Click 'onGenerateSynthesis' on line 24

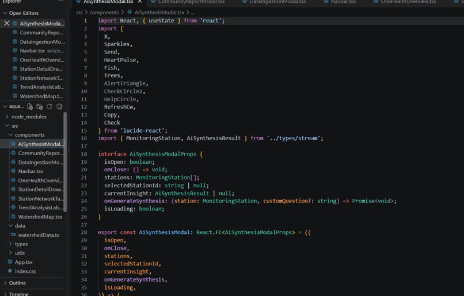point(134,201)
